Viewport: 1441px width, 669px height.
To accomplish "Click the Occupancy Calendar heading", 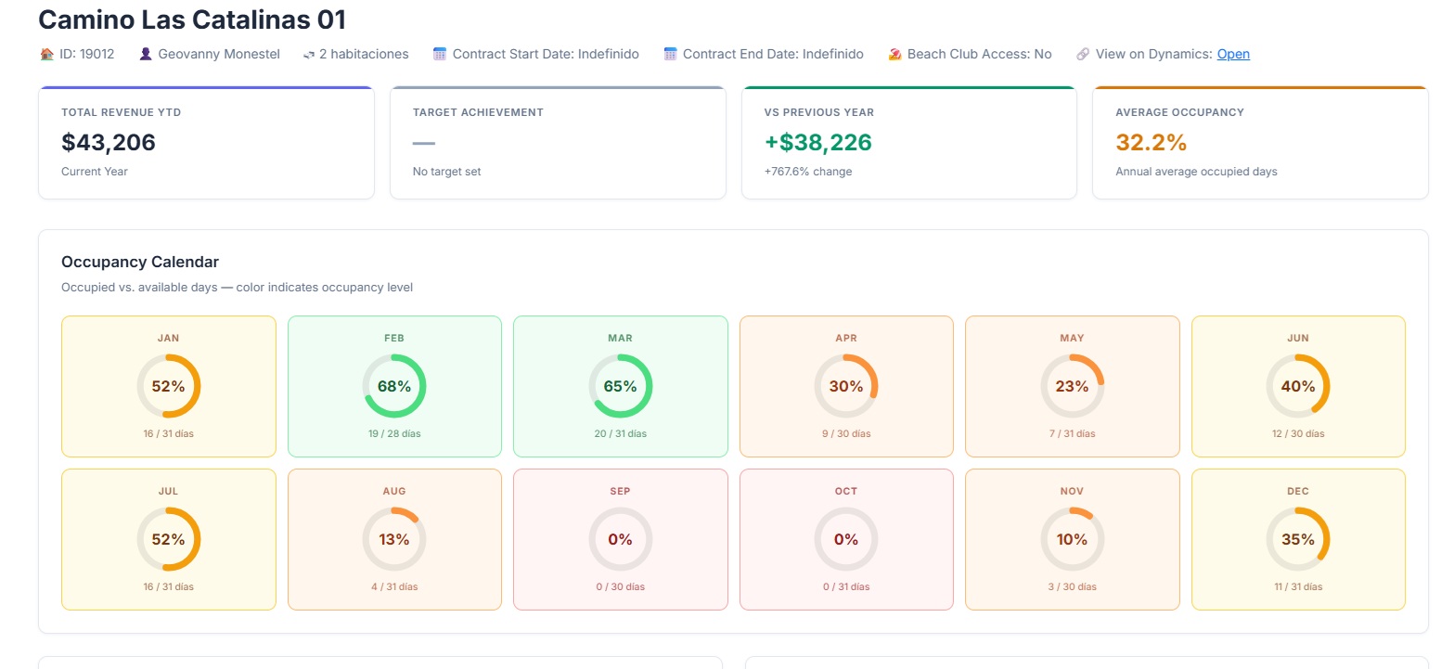I will [x=140, y=262].
